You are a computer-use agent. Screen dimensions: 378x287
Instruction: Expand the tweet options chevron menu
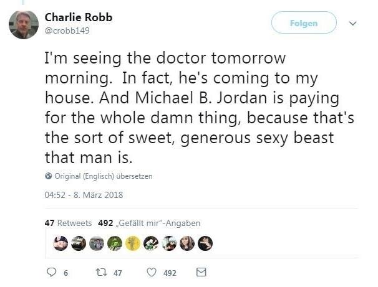pyautogui.click(x=352, y=24)
